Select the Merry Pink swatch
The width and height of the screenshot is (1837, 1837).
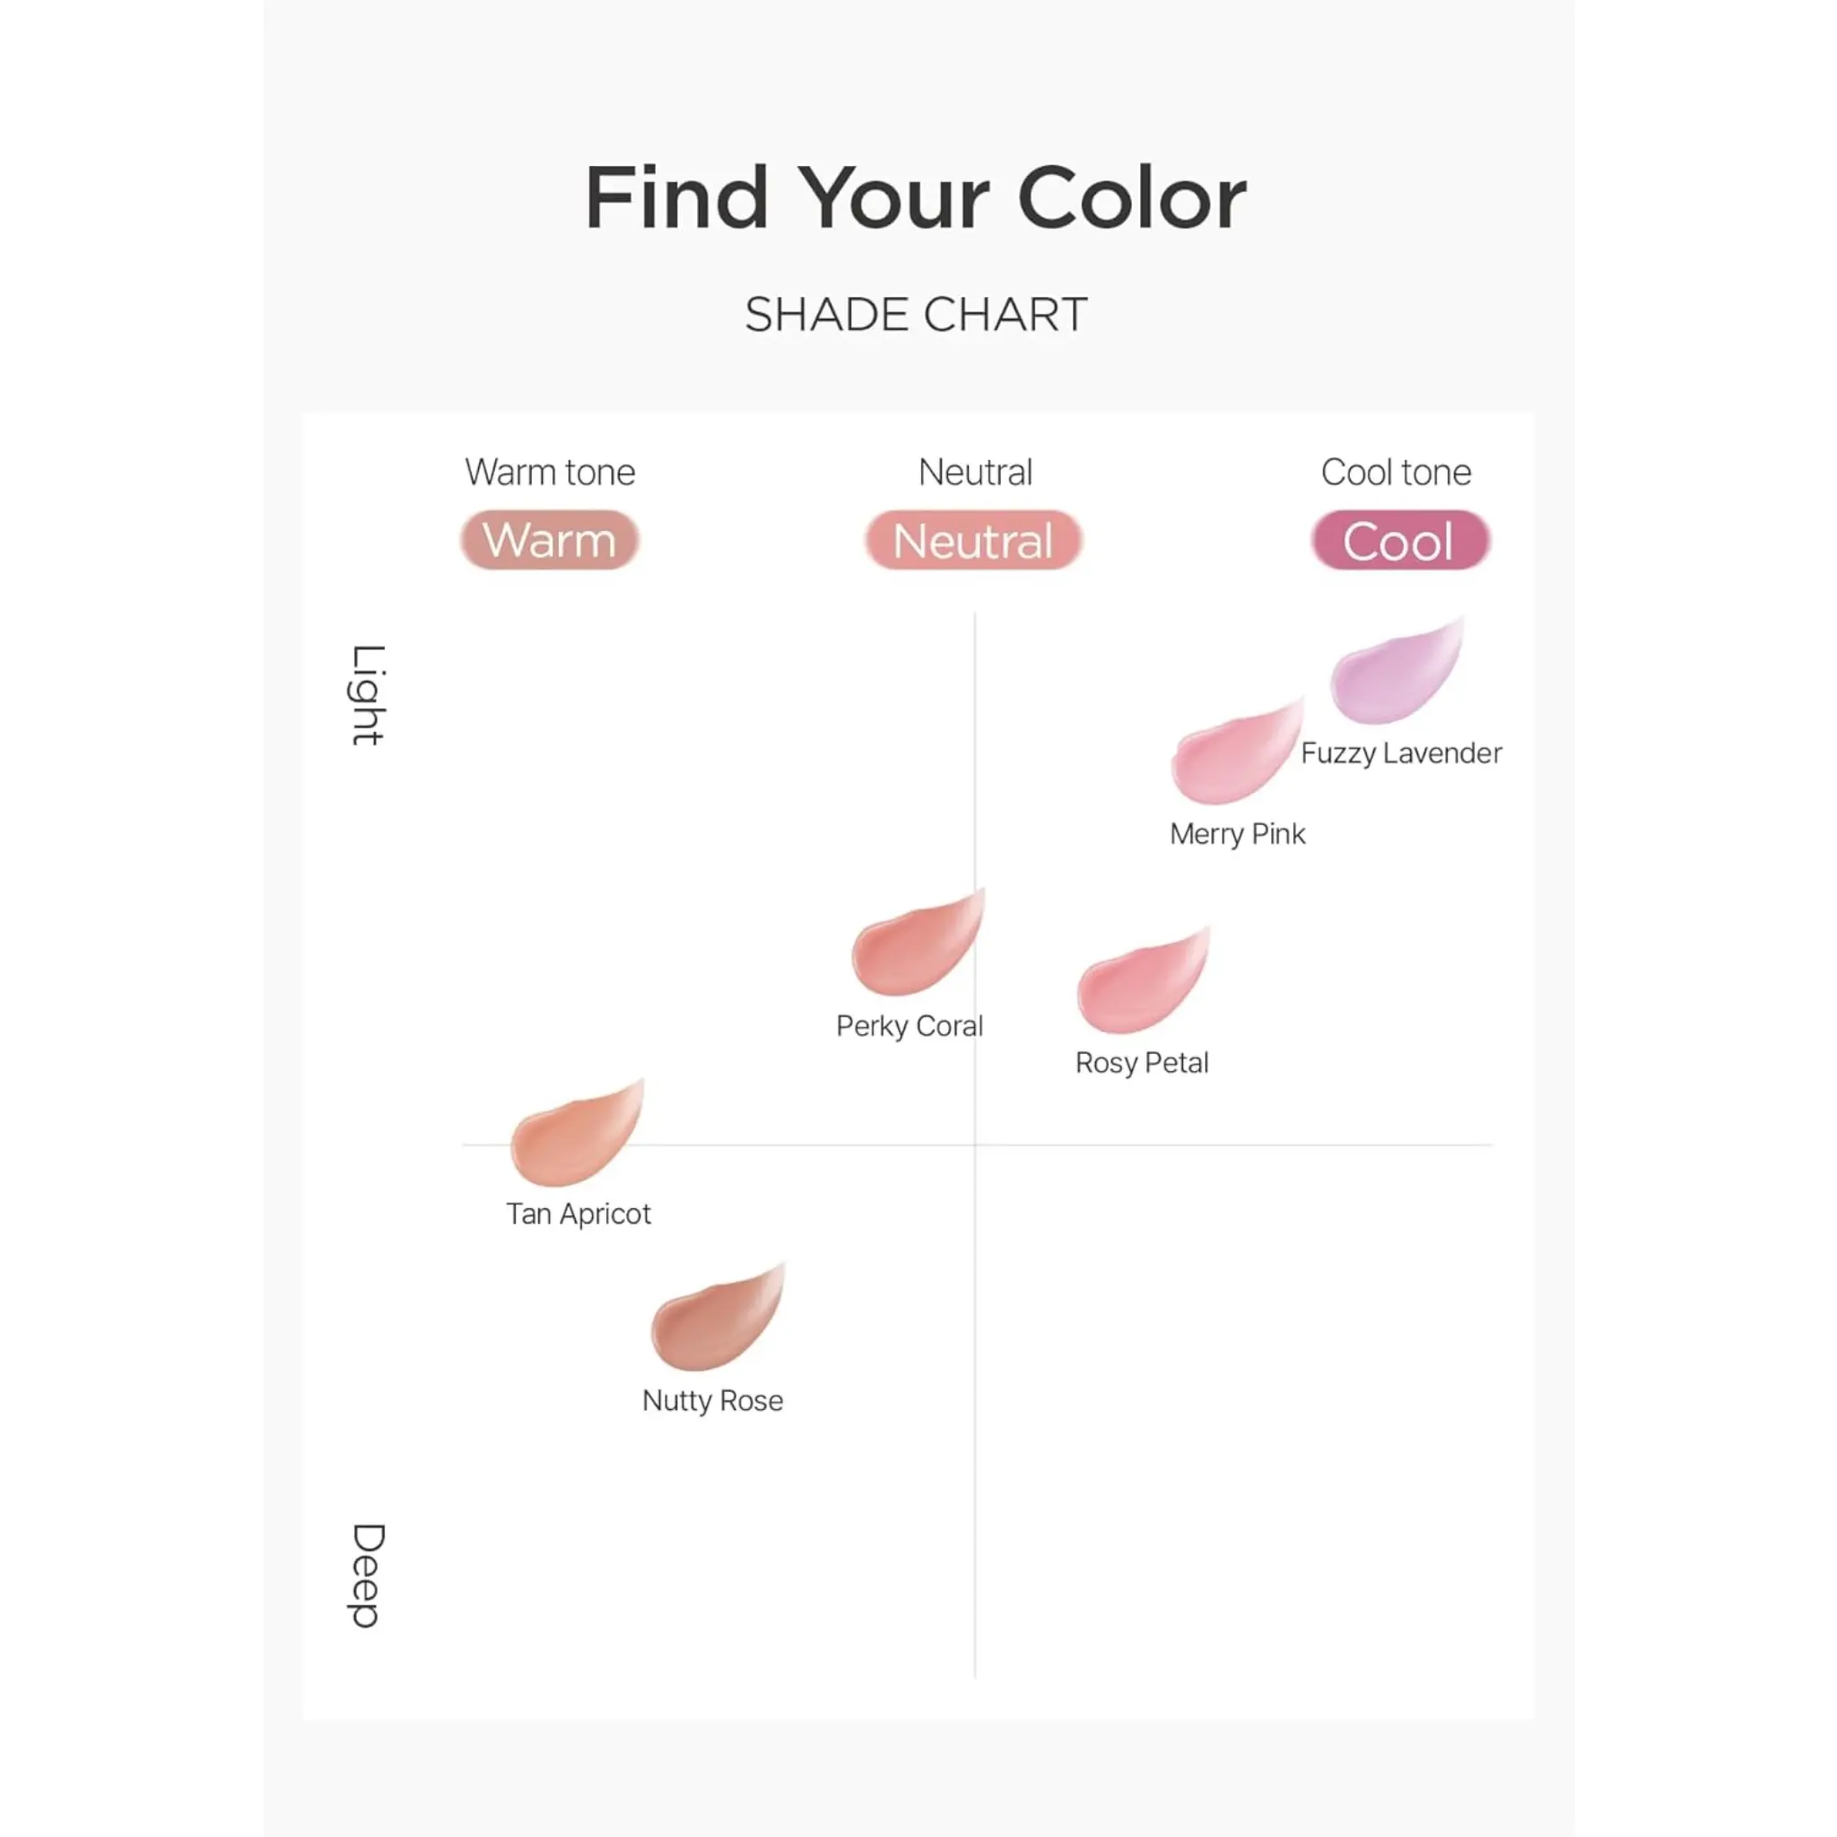pos(1235,756)
